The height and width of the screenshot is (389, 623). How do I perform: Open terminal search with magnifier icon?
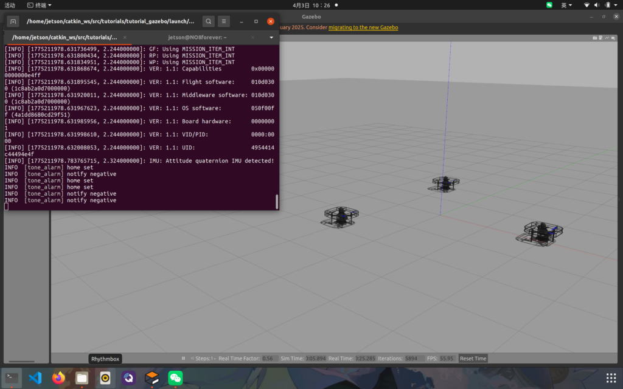[209, 21]
